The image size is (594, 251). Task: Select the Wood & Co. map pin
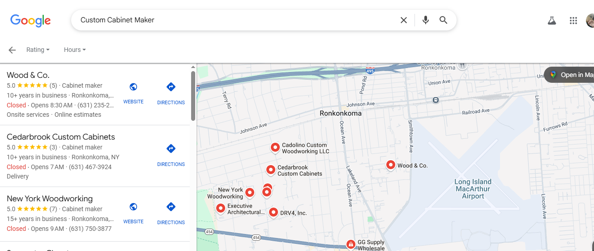pos(391,165)
